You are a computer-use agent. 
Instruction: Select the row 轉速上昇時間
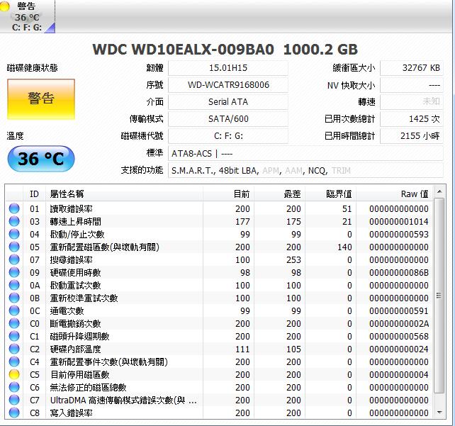point(220,221)
